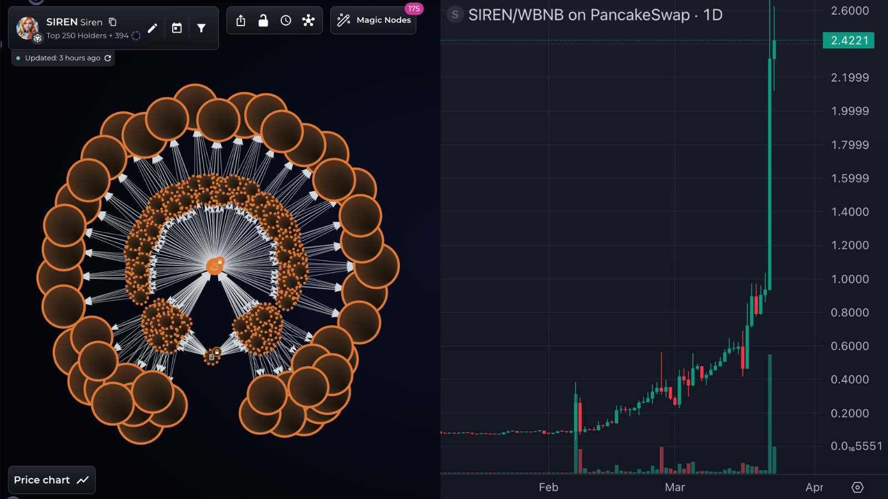Open chart settings gear icon
The image size is (888, 499).
857,487
